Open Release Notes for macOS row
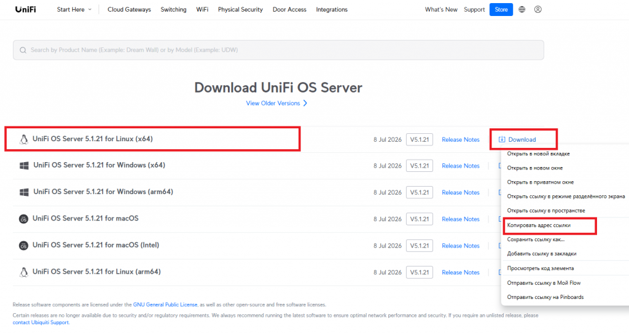 click(461, 219)
